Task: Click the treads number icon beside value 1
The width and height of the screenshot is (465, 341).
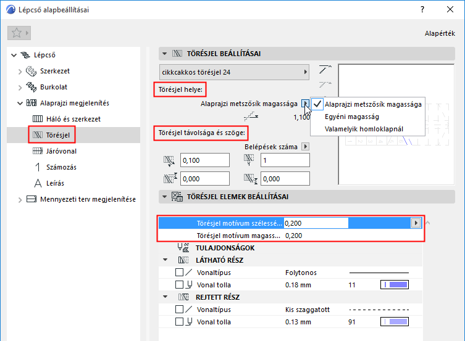Action: coord(249,160)
